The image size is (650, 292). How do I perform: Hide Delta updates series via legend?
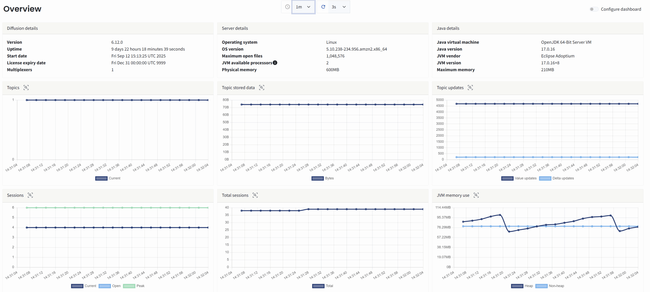click(x=563, y=178)
